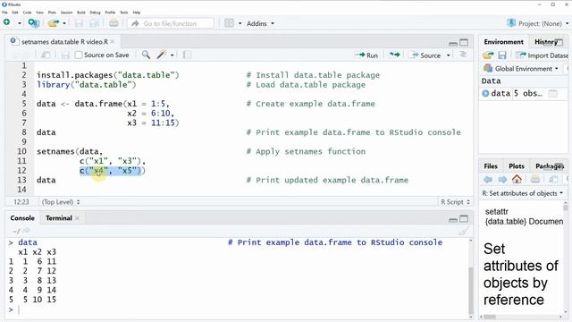Go back in Help with the left arrow
Image resolution: width=572 pixels, height=322 pixels.
click(488, 179)
